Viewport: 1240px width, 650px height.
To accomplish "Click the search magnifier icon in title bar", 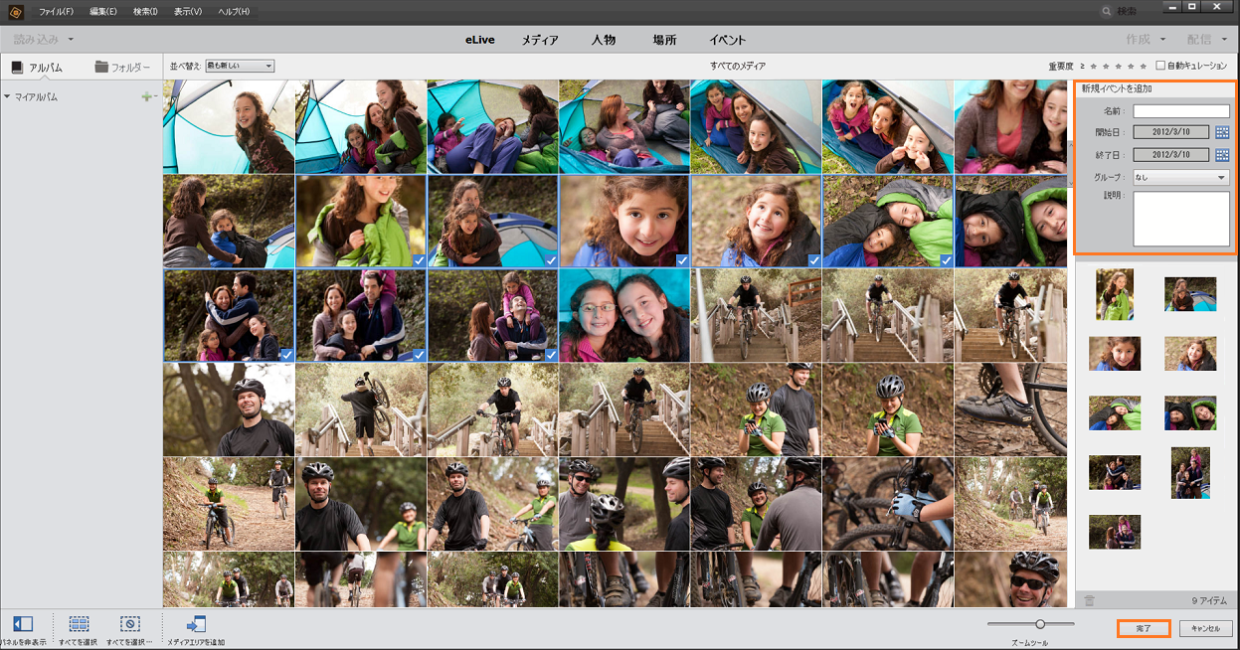I will (x=1108, y=11).
